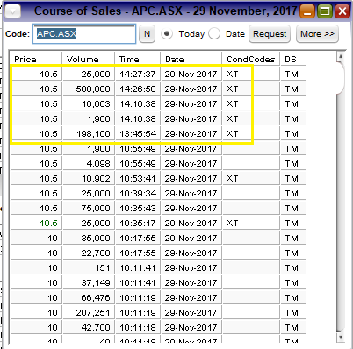Image resolution: width=353 pixels, height=349 pixels.
Task: Maximize the Course of Sales window
Action: coord(325,11)
